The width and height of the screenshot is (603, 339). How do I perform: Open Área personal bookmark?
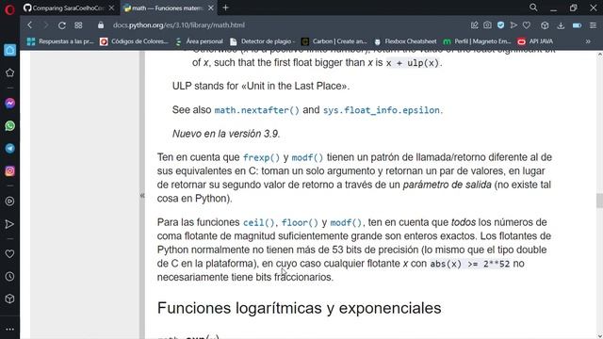point(199,41)
